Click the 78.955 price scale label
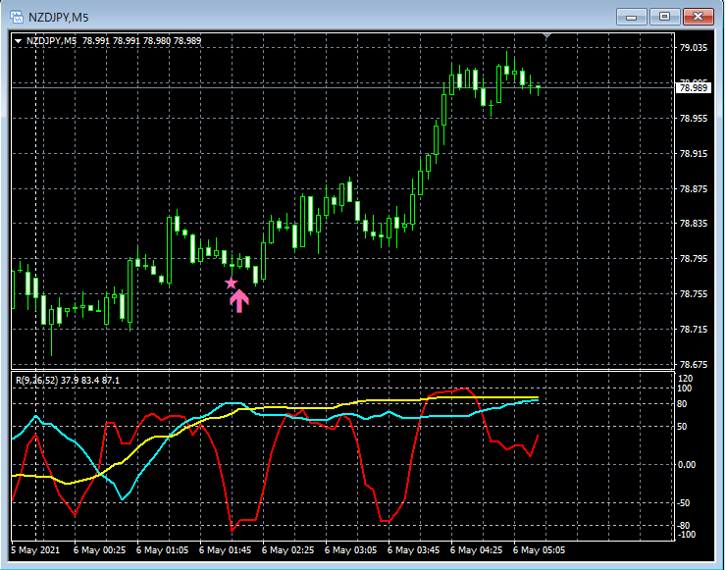 [694, 119]
